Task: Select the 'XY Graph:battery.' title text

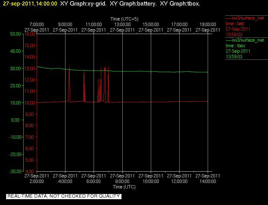Action: click(133, 4)
